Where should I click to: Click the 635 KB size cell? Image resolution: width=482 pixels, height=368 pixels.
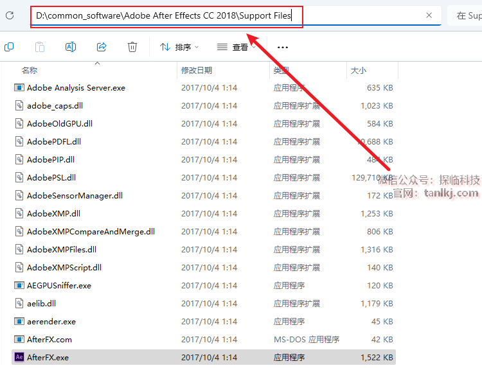[380, 88]
